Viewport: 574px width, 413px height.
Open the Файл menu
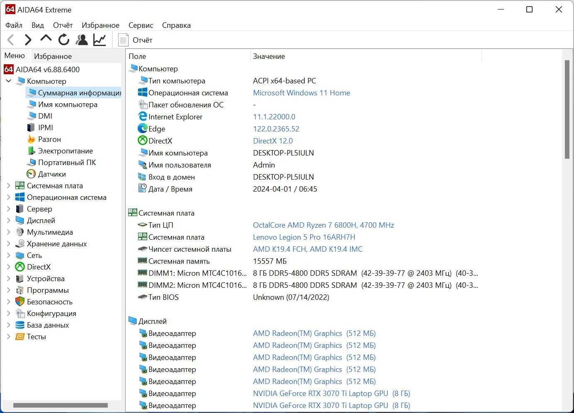pos(14,25)
